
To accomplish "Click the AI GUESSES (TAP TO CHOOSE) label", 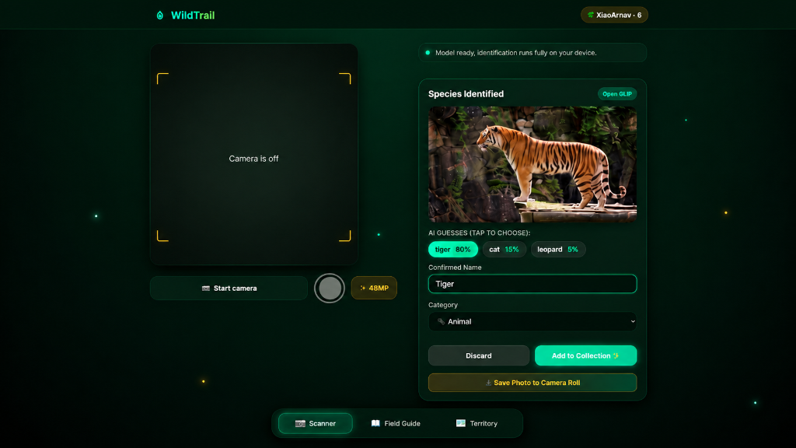I will pos(479,233).
